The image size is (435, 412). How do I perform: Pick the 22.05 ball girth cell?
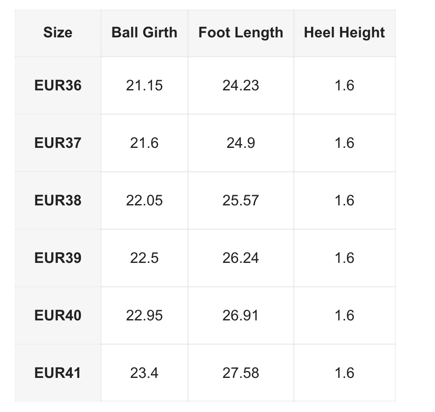(144, 200)
